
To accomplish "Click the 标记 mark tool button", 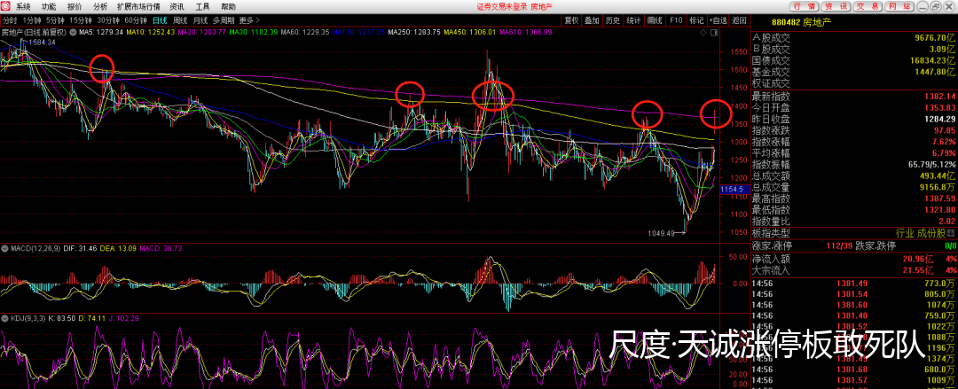I will pyautogui.click(x=696, y=19).
